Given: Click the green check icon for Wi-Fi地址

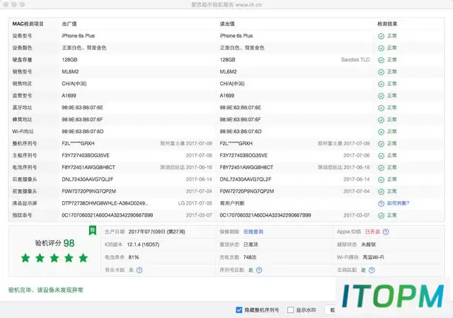Looking at the screenshot, I should click(381, 132).
